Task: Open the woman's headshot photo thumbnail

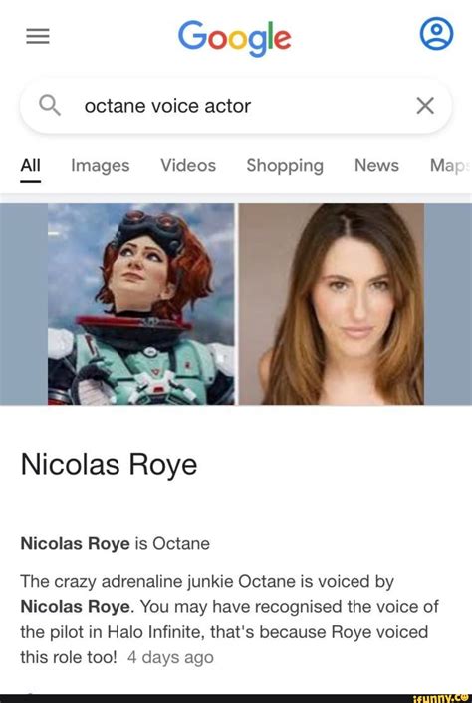Action: [x=331, y=304]
